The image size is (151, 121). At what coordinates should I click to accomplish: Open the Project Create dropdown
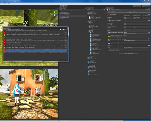click(x=89, y=9)
